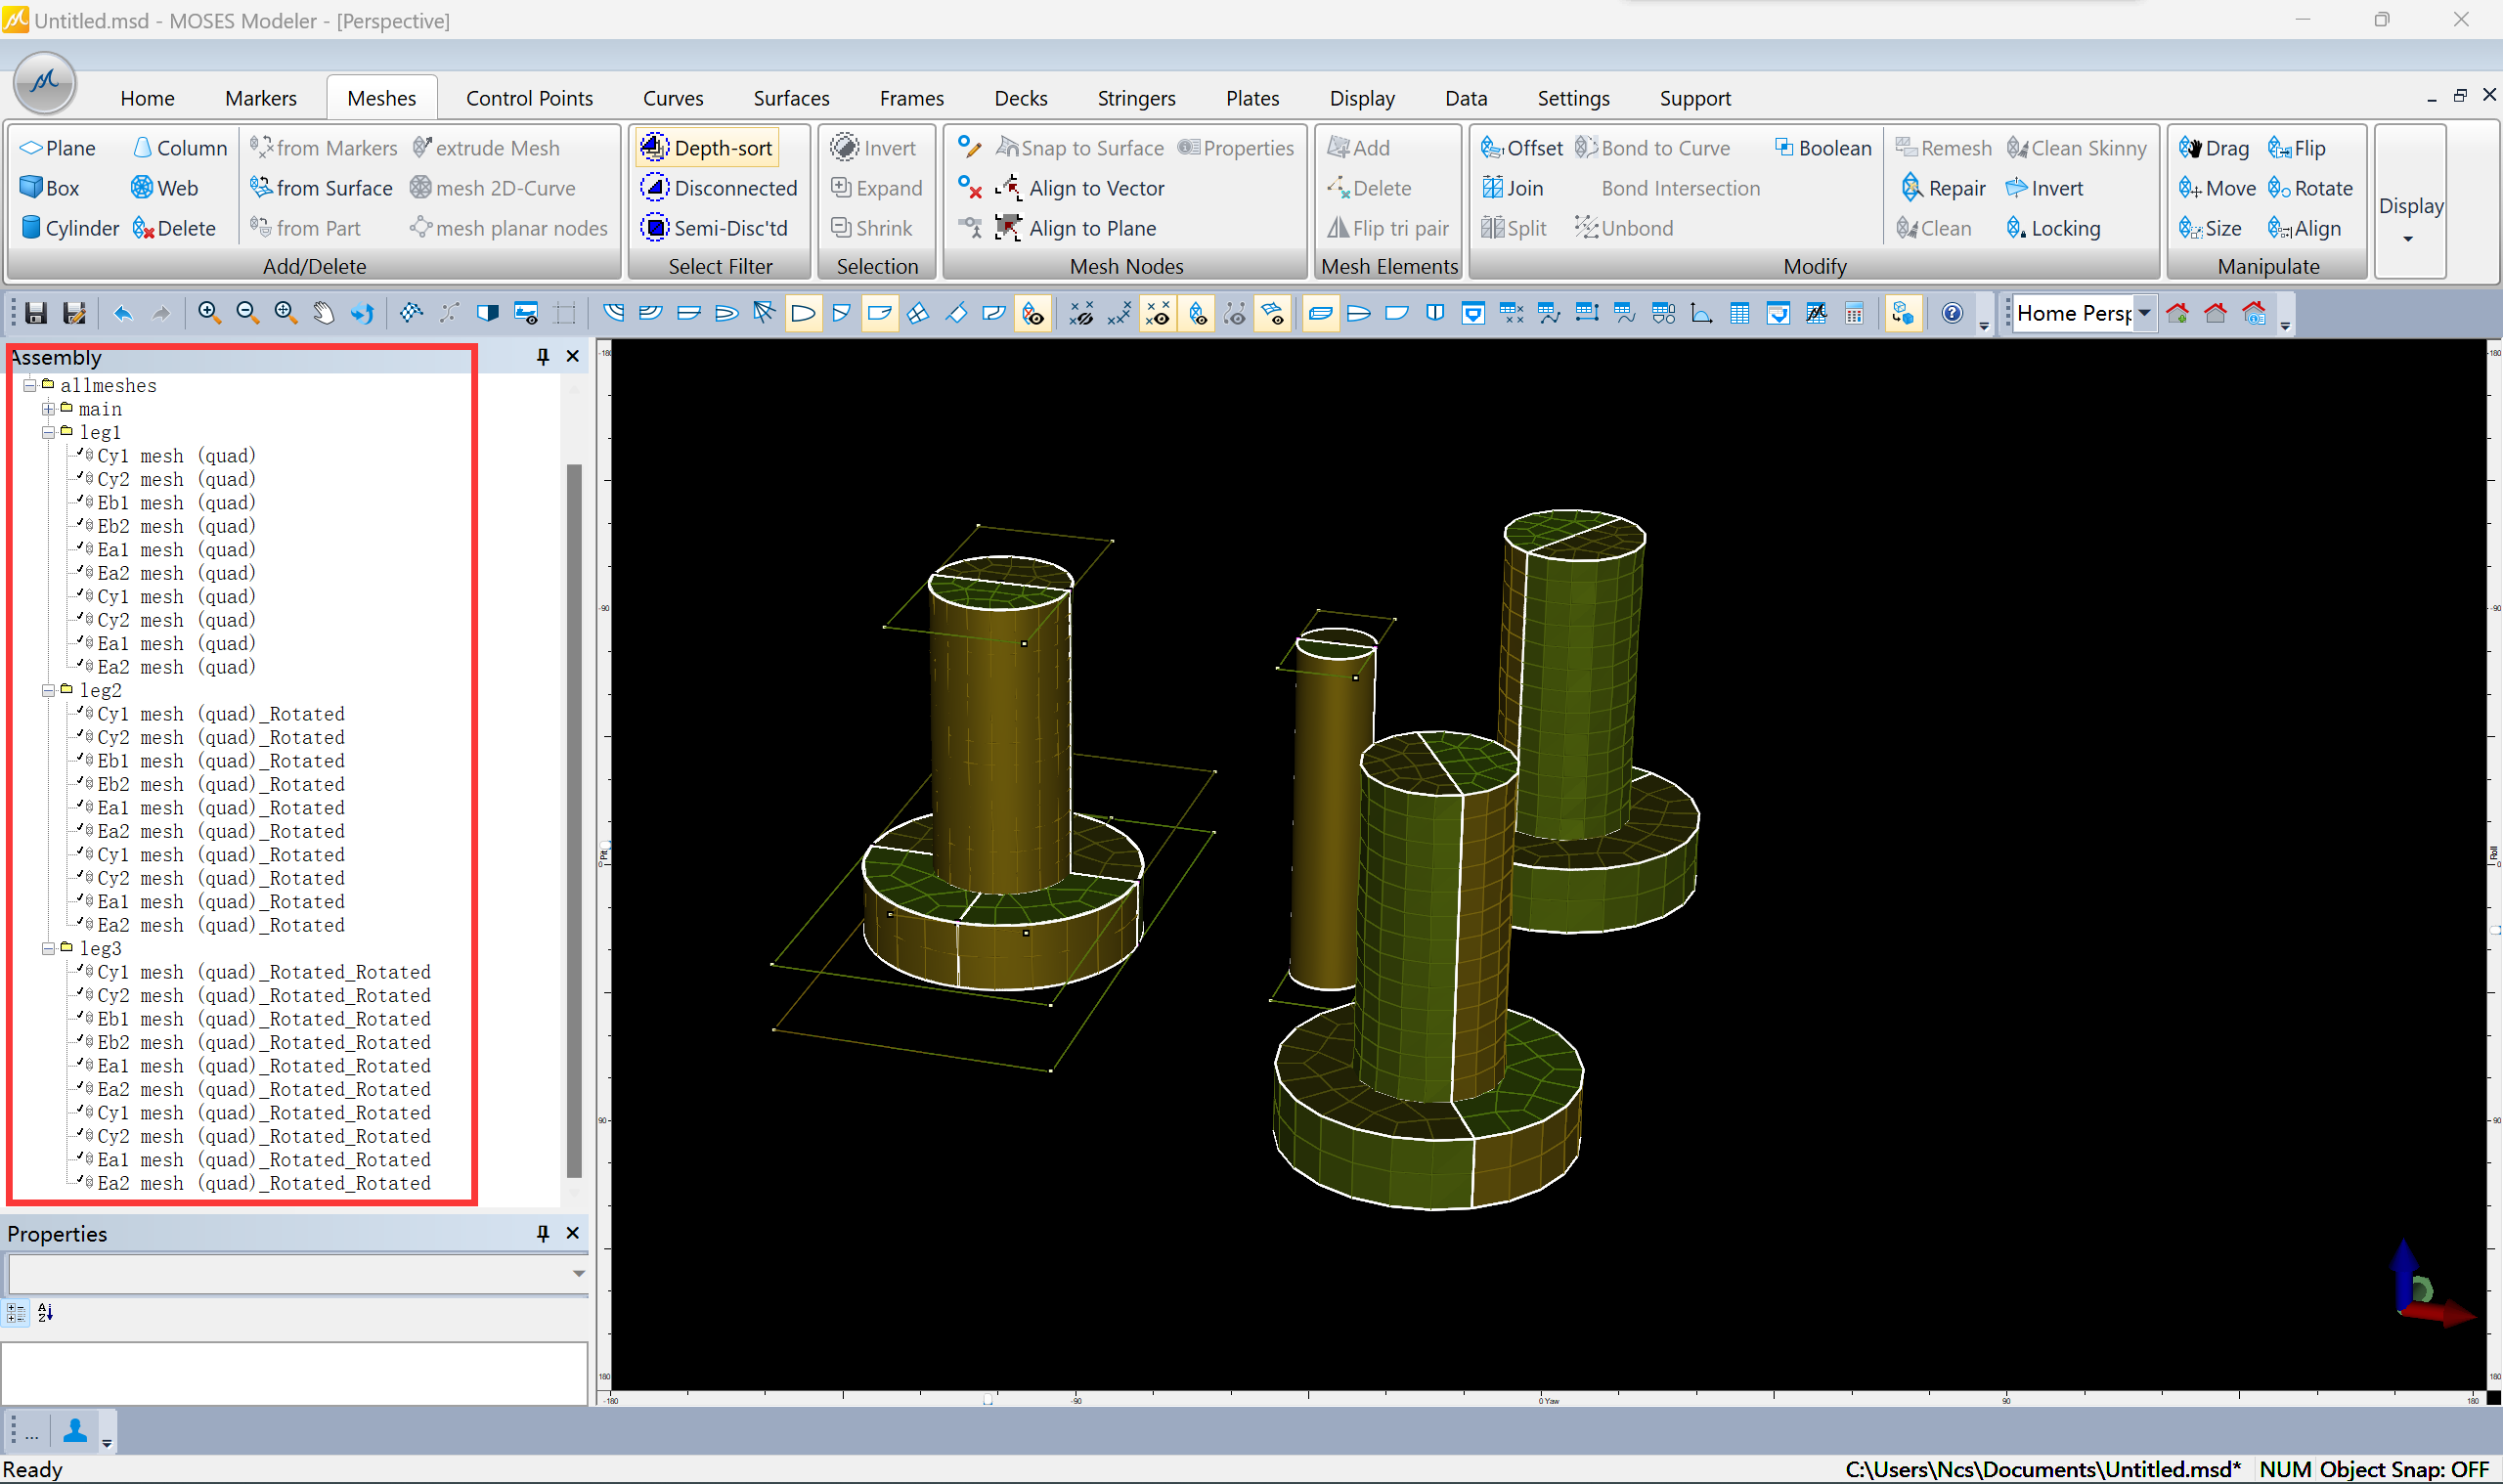Open the Properties panel object dropdown
The width and height of the screenshot is (2503, 1484).
tap(578, 1273)
